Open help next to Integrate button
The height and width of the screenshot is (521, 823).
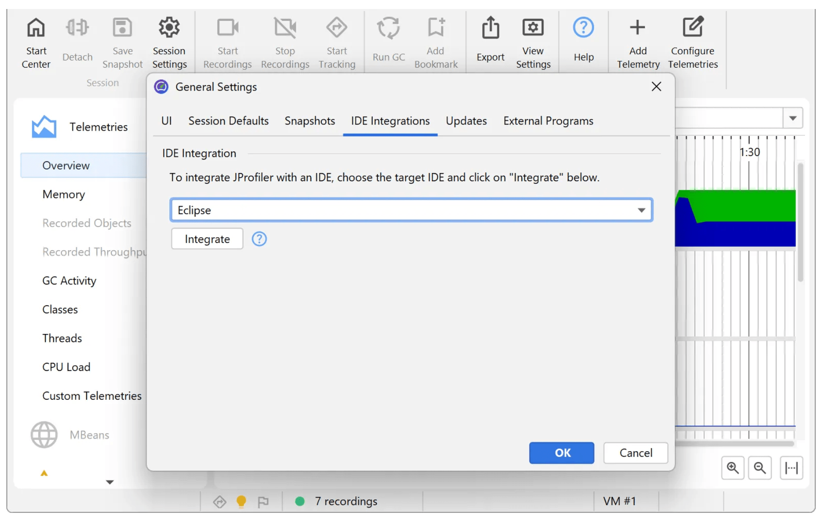[x=259, y=239]
